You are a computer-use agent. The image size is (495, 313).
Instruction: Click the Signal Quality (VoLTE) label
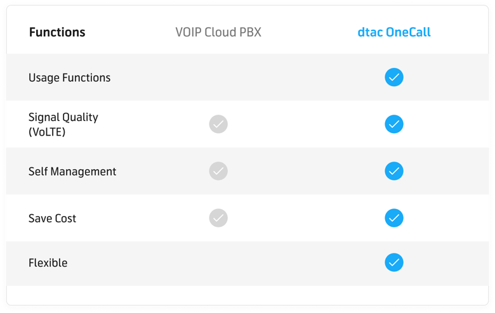[63, 124]
